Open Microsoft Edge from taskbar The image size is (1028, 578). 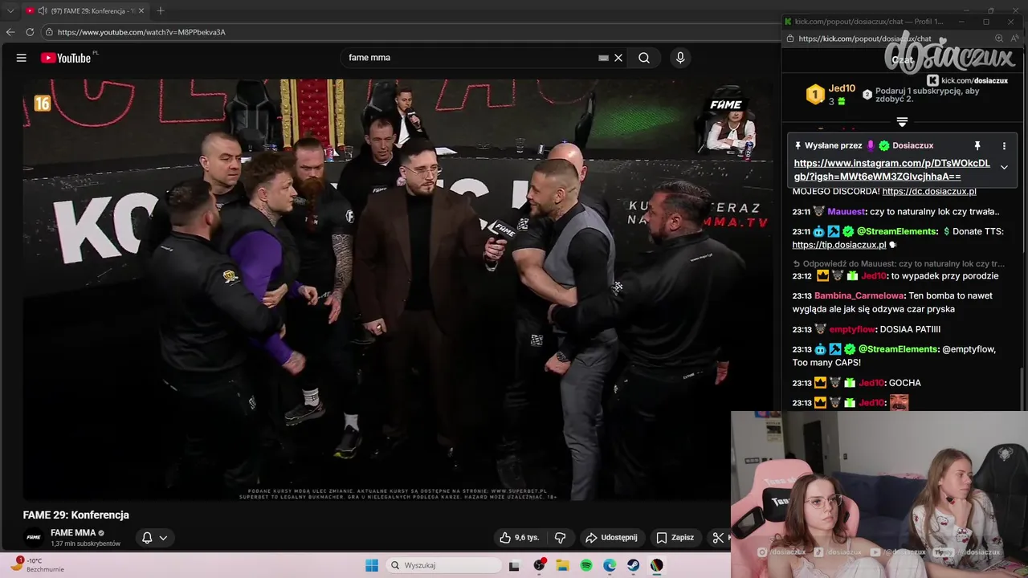point(610,565)
